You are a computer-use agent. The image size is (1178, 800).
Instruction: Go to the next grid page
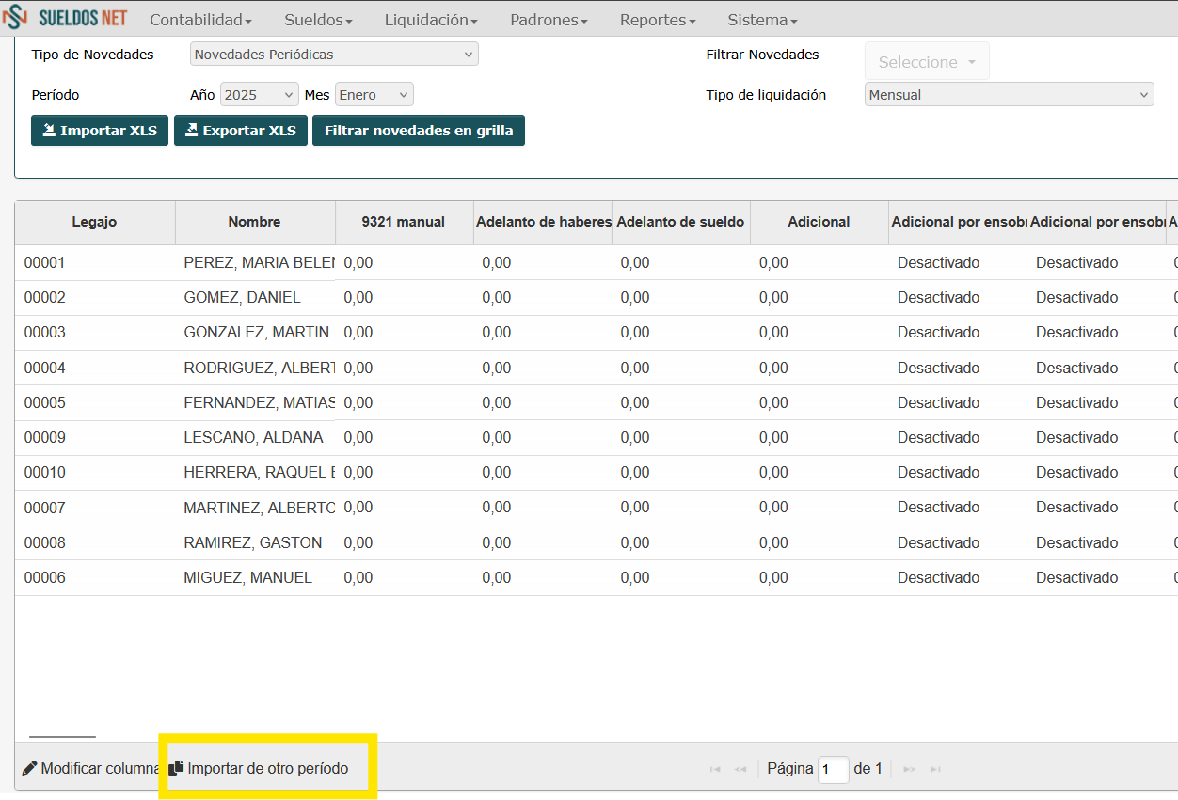click(x=909, y=769)
